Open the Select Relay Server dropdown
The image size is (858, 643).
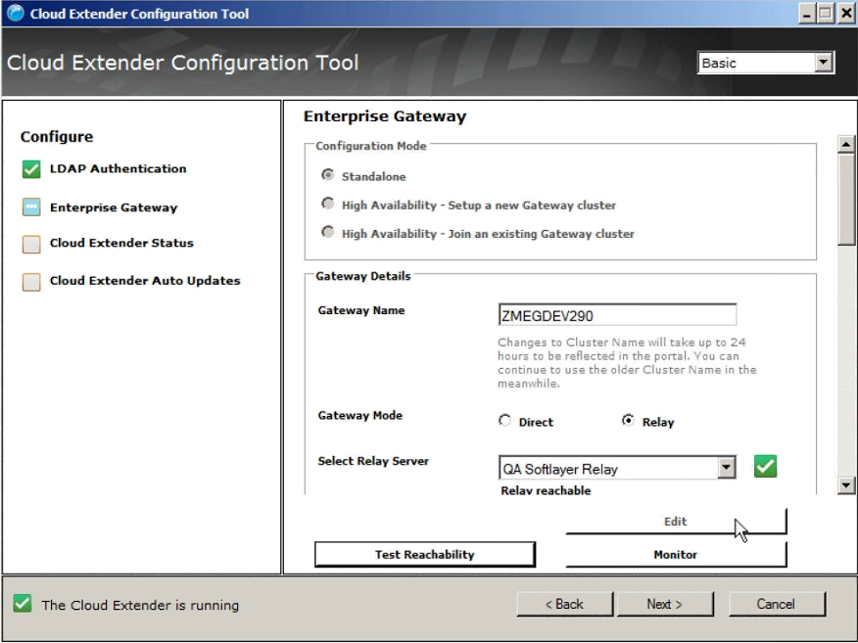[725, 468]
